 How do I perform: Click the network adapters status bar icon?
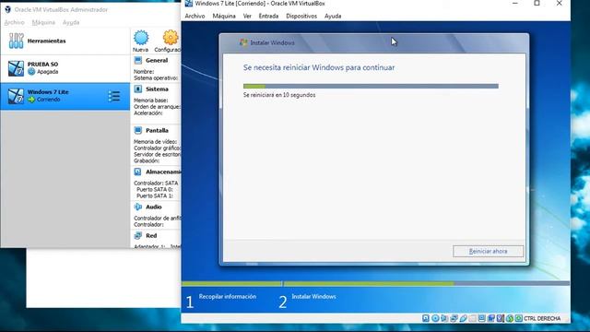[454, 318]
